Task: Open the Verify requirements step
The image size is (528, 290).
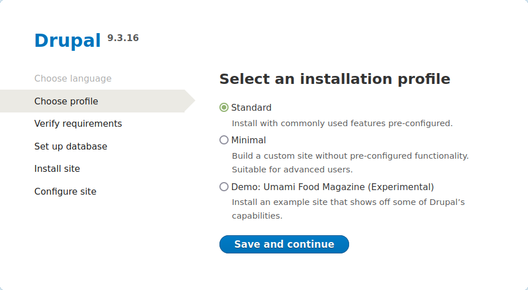Action: (x=78, y=123)
